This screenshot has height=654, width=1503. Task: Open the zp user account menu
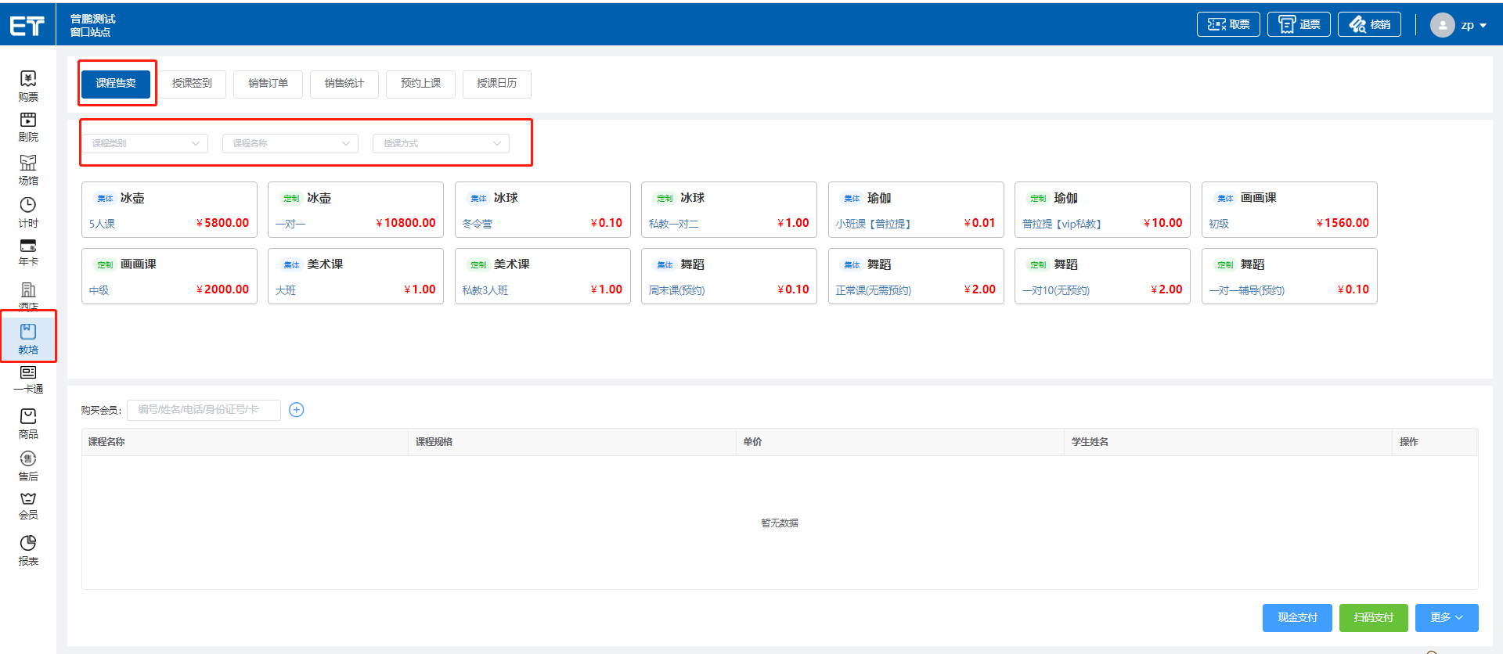pos(1459,25)
